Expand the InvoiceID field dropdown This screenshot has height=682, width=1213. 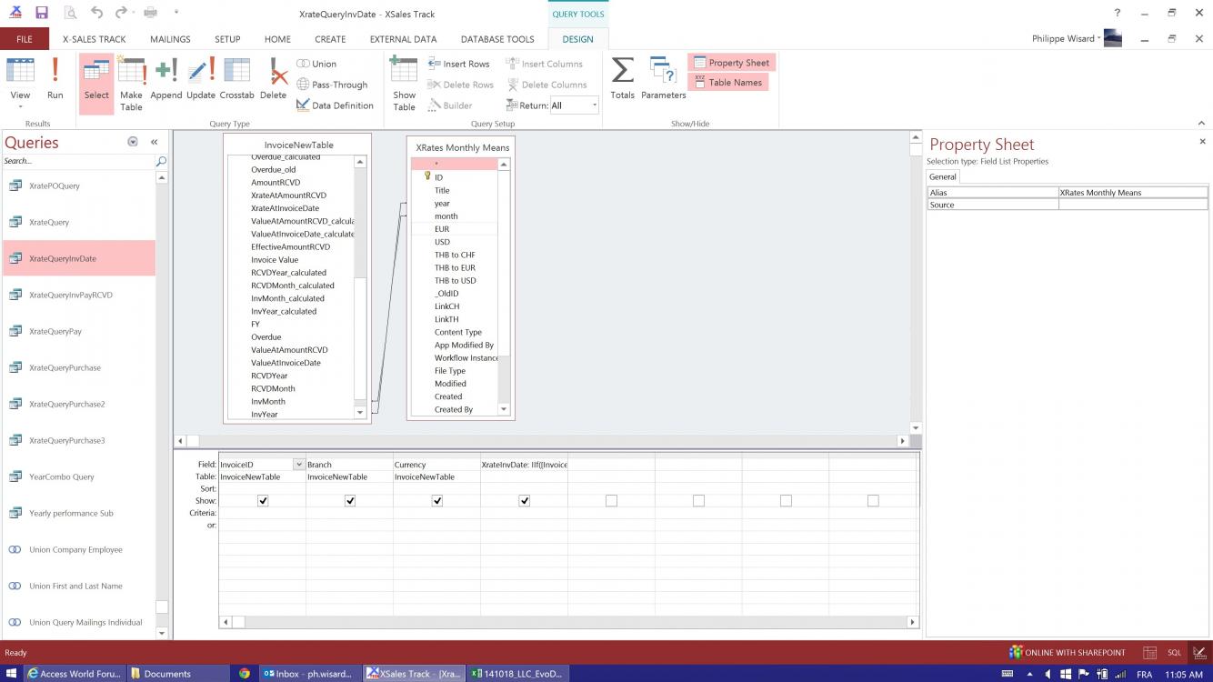coord(298,465)
